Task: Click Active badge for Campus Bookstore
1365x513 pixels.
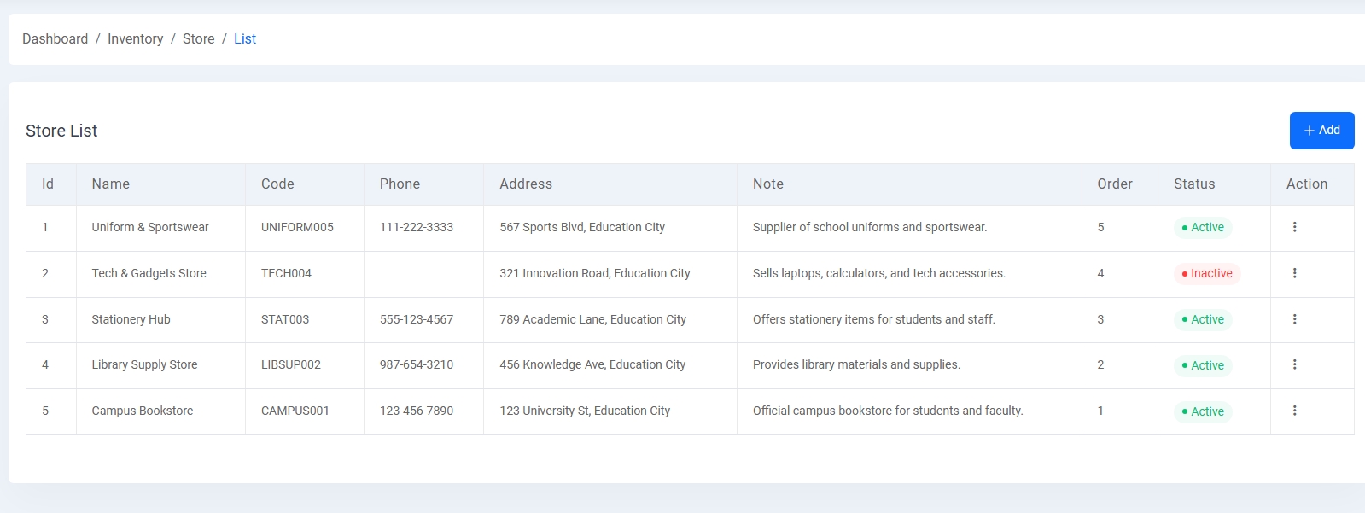Action: [1202, 411]
